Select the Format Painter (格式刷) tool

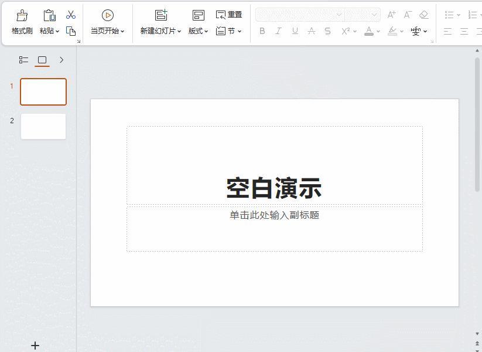tap(21, 22)
